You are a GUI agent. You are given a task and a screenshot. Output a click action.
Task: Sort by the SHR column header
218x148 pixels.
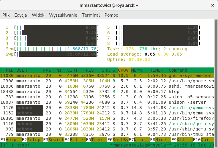[106, 70]
